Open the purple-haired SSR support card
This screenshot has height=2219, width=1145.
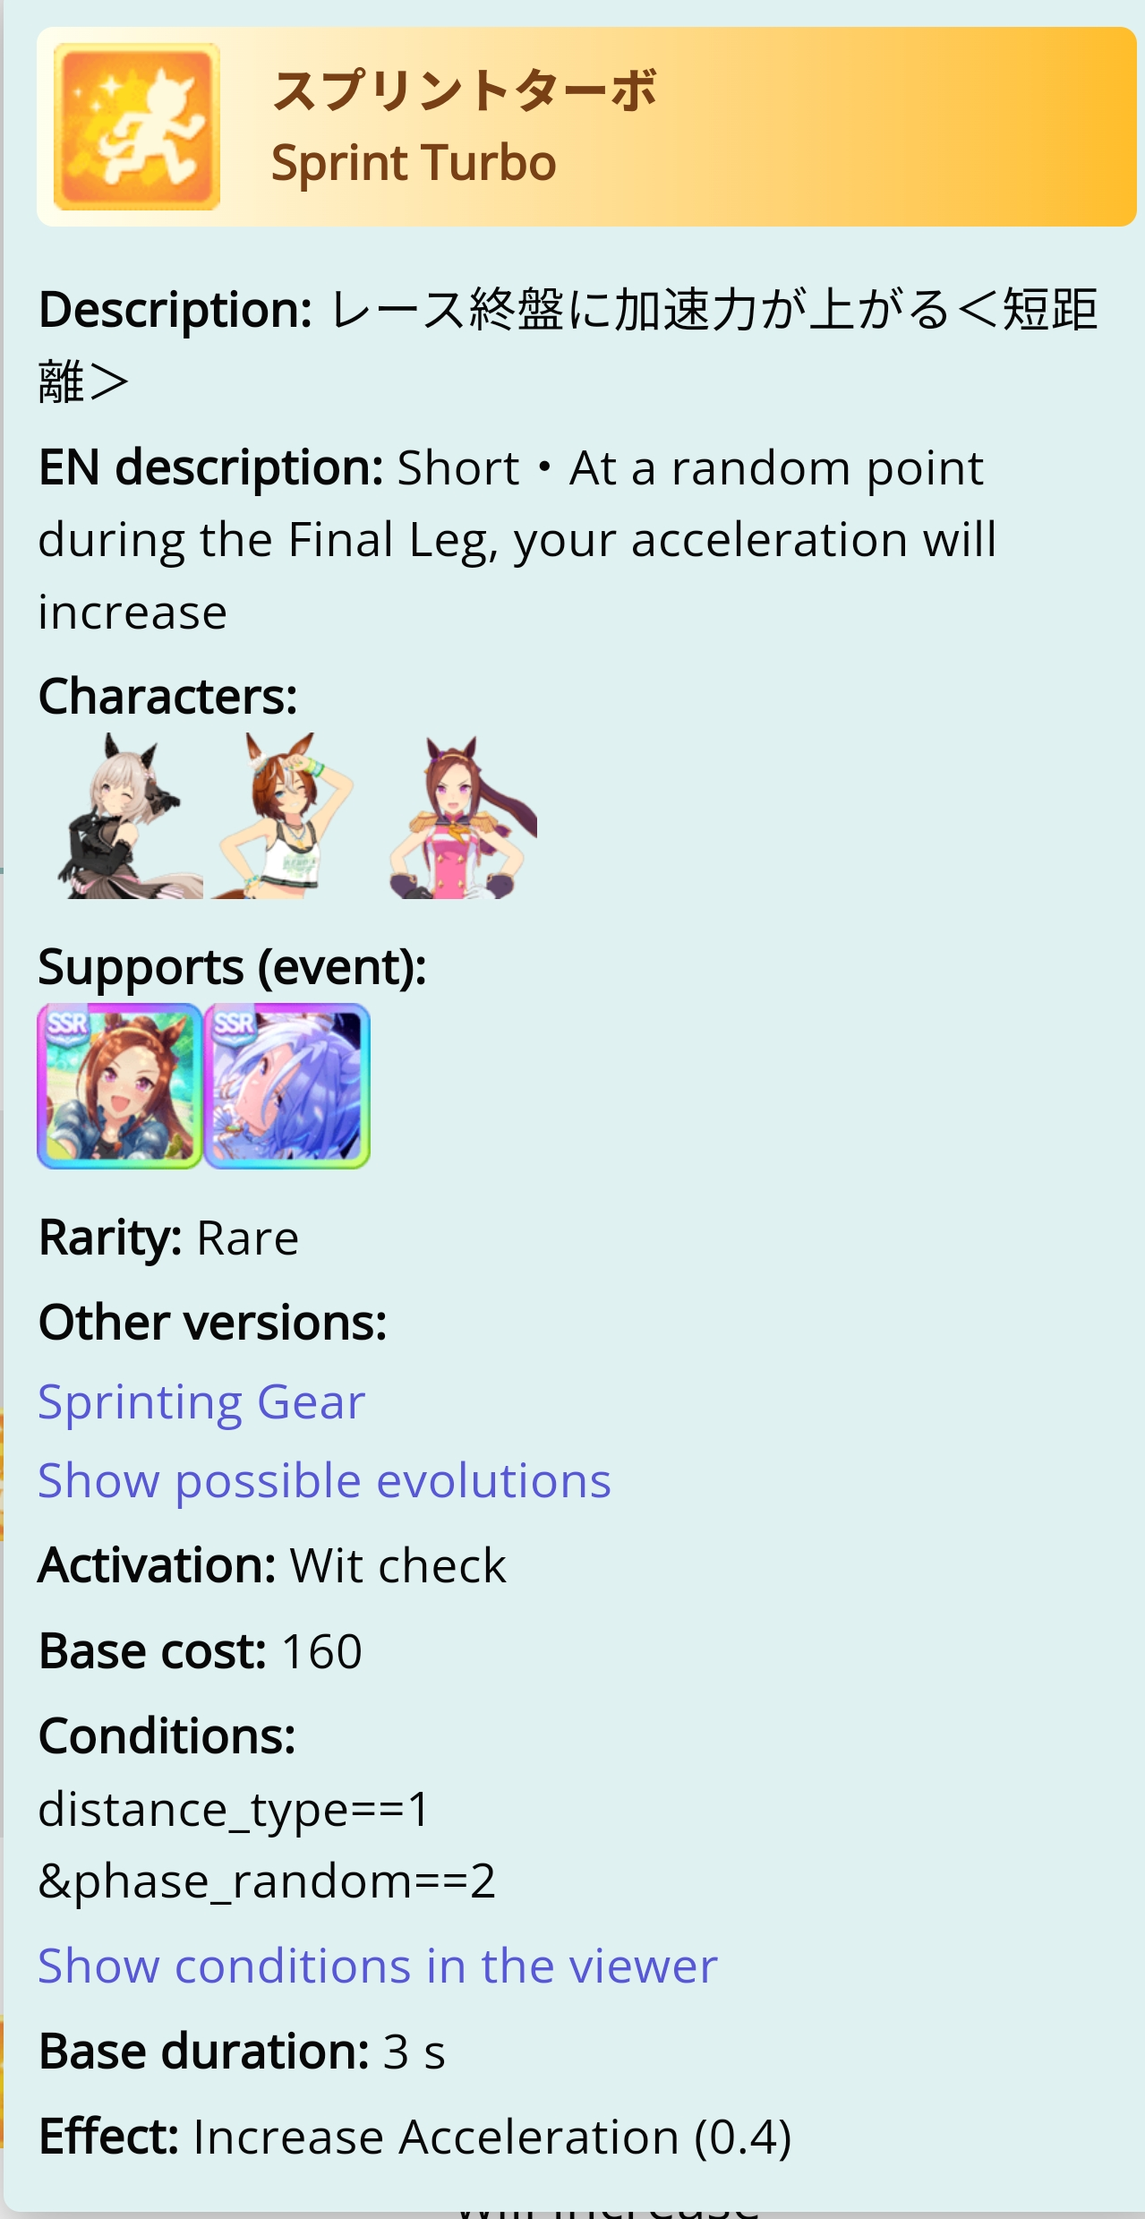pos(287,1086)
